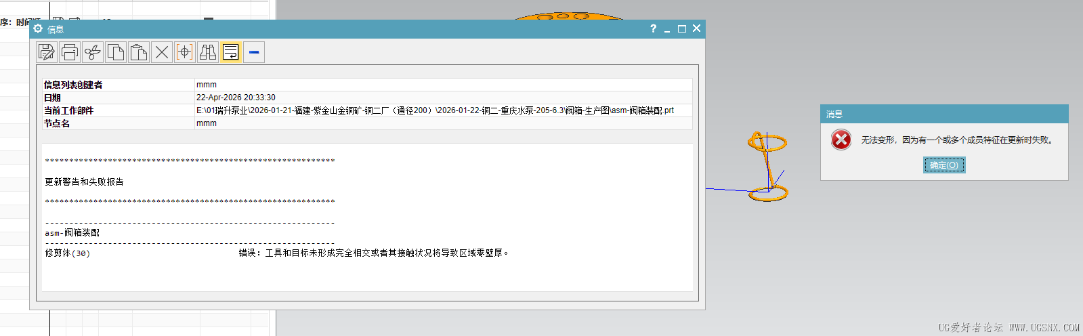
Task: Copy text with the two-pages icon
Action: [116, 52]
